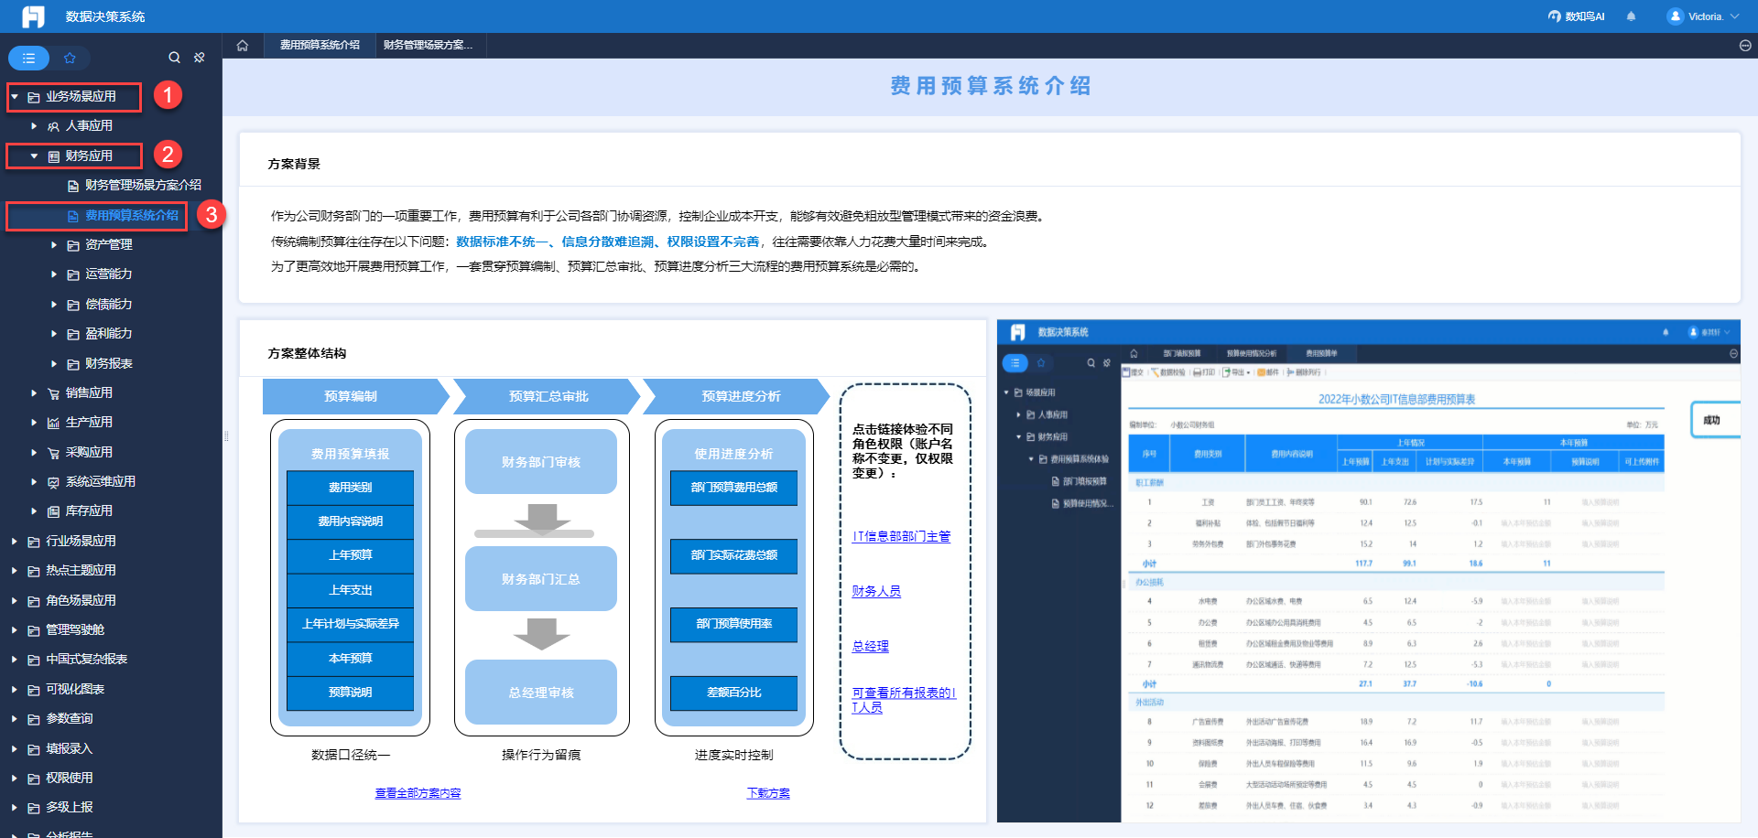Select 多级上报 in the sidebar tree
The height and width of the screenshot is (838, 1758).
70,808
